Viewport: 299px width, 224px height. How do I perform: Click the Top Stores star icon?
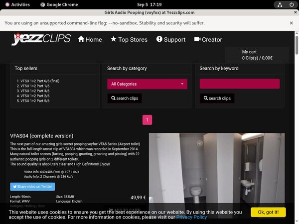pyautogui.click(x=114, y=39)
